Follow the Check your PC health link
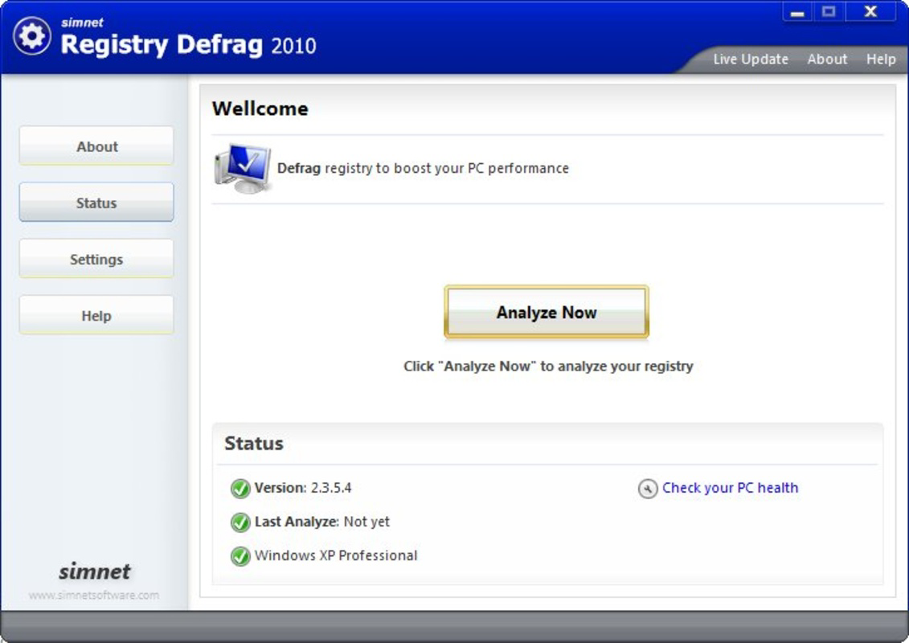 click(730, 488)
